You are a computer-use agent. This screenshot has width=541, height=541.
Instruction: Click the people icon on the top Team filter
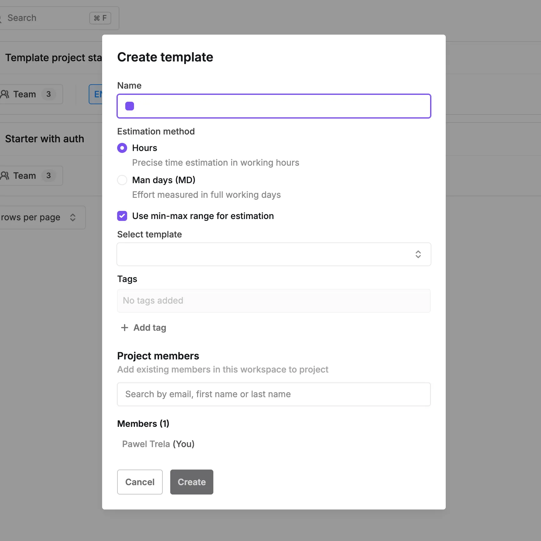click(x=5, y=94)
